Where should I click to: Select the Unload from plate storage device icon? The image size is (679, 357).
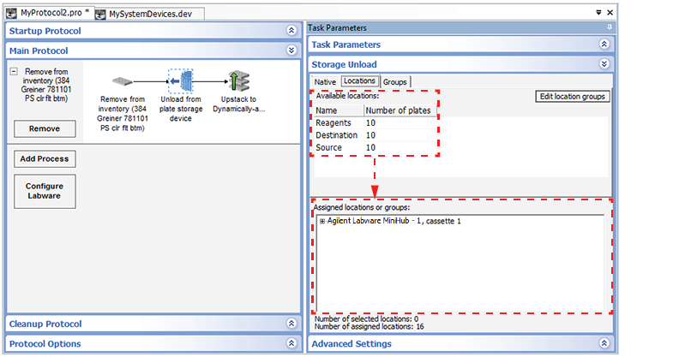(x=181, y=82)
